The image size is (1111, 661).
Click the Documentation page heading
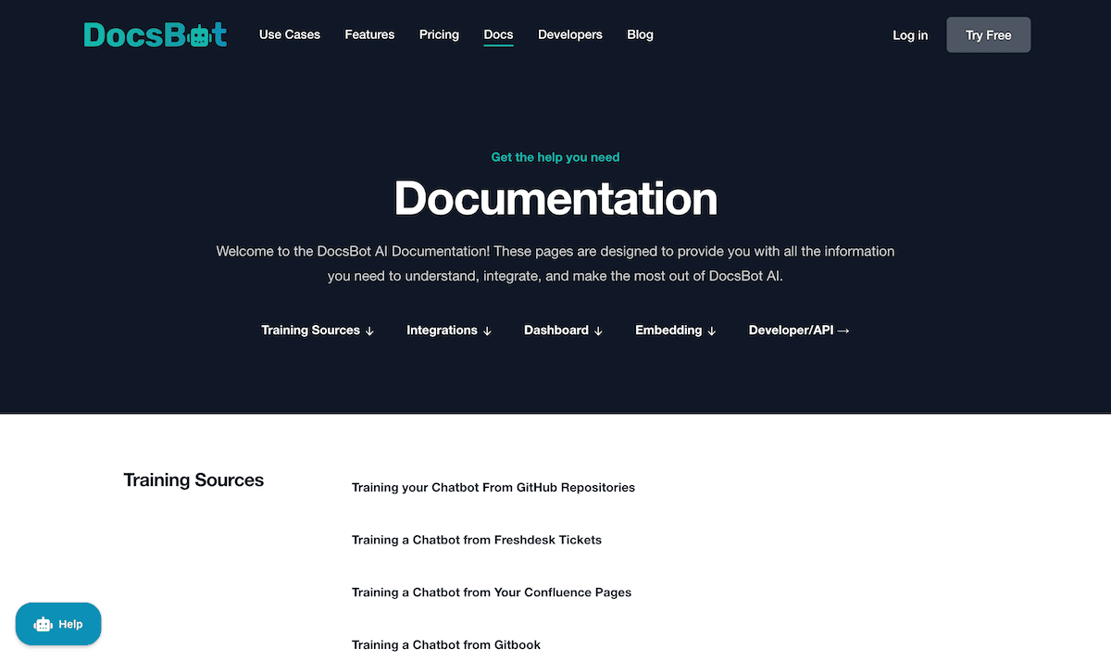pyautogui.click(x=555, y=198)
